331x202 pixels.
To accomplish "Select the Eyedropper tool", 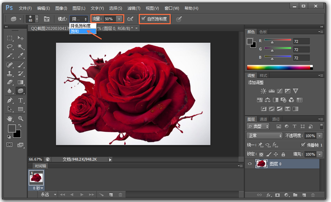I will click(x=21, y=55).
